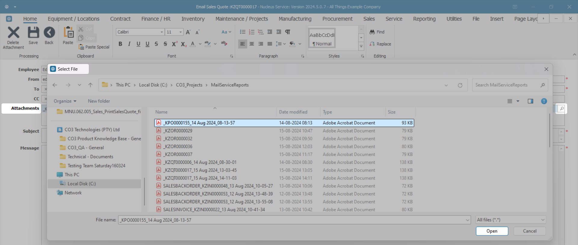The image size is (578, 245).
Task: Open the line spacing dropdown
Action: click(x=281, y=44)
